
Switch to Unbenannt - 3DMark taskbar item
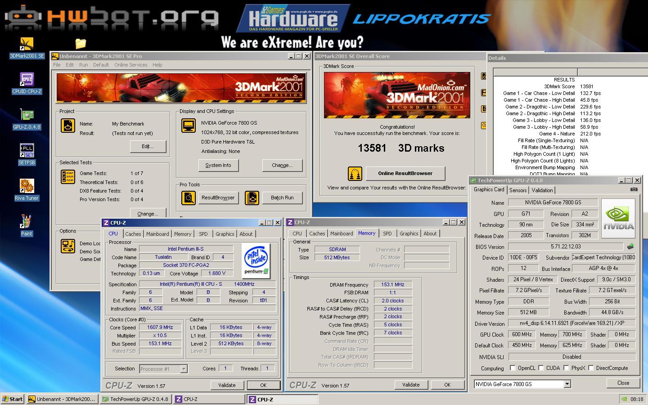[62, 399]
